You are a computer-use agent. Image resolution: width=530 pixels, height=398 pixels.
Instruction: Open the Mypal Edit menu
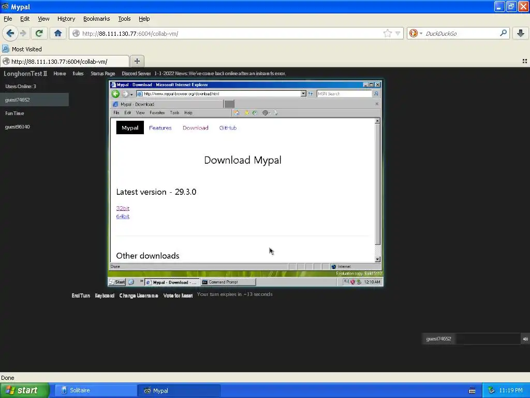point(25,19)
